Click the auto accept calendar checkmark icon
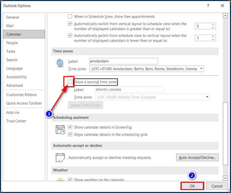The width and height of the screenshot is (231, 193). (x=60, y=157)
